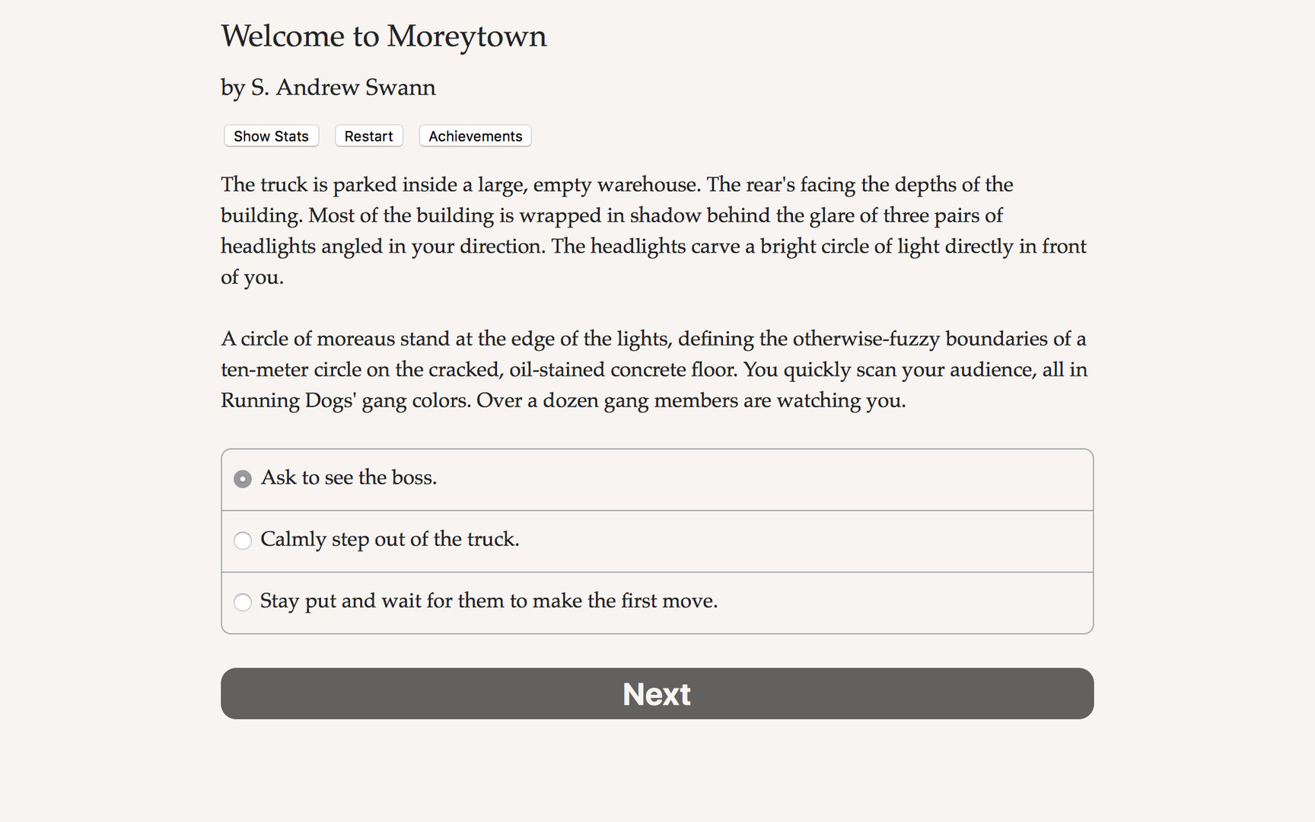This screenshot has width=1315, height=822.
Task: Select 'Ask to see the boss' option
Action: (349, 477)
